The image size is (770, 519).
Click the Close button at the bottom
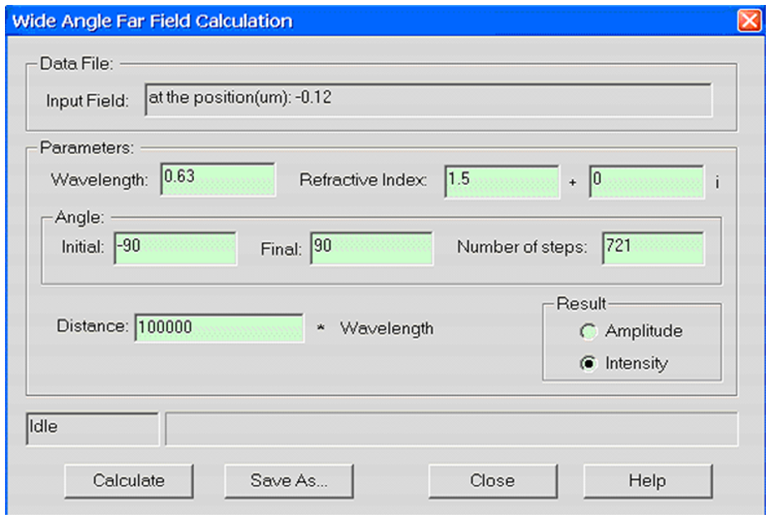click(493, 481)
